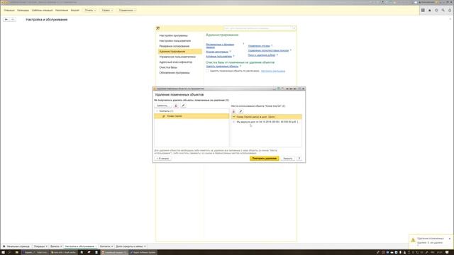Open Удалить помеченные объекты link
Screen dimensions: 454x255
point(222,67)
